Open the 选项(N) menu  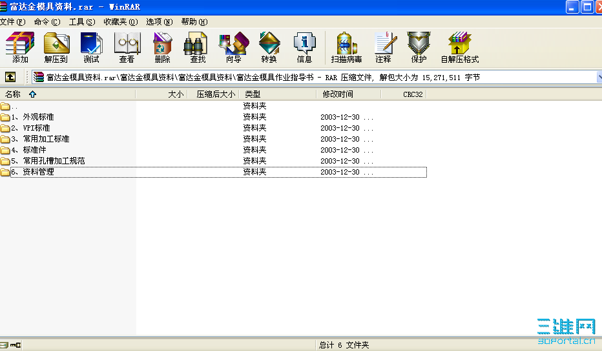click(x=160, y=22)
